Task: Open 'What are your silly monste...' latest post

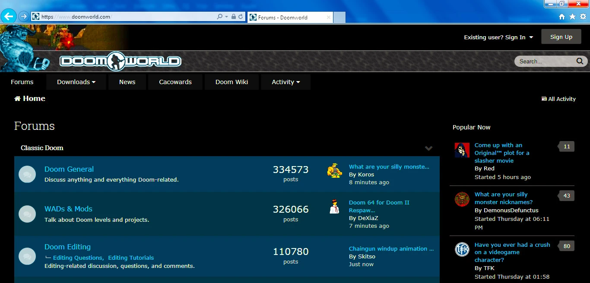Action: pos(389,167)
